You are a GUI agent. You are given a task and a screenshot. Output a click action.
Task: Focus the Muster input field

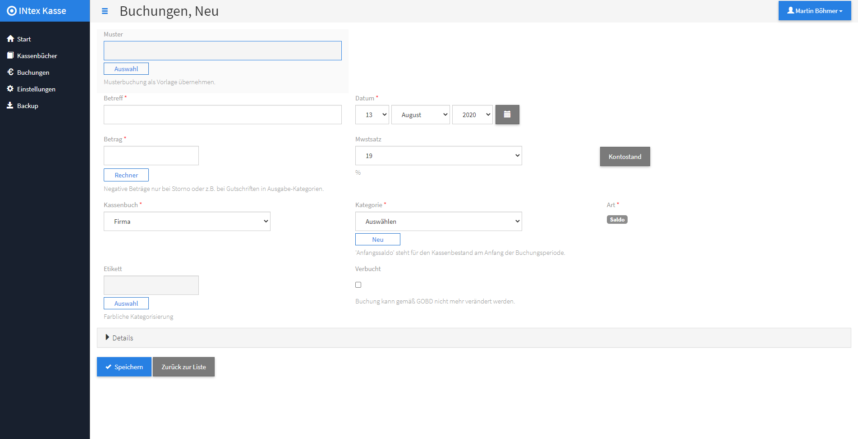click(x=223, y=51)
